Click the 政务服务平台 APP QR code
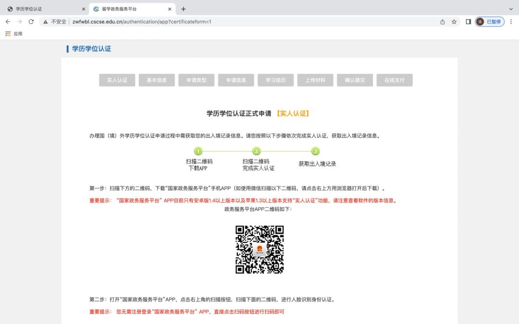Viewport: 519px width, 324px height. pos(259,250)
